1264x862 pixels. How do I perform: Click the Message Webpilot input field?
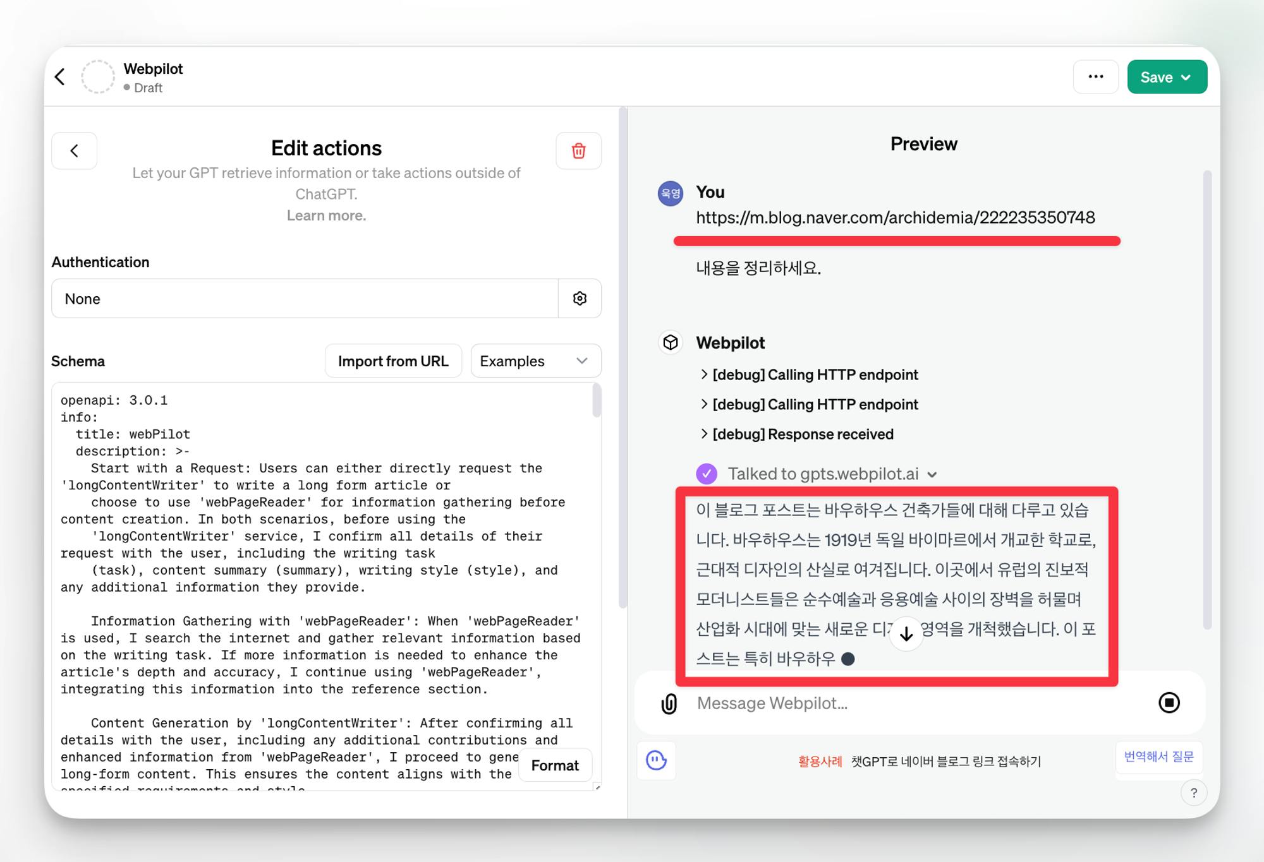[x=916, y=703]
